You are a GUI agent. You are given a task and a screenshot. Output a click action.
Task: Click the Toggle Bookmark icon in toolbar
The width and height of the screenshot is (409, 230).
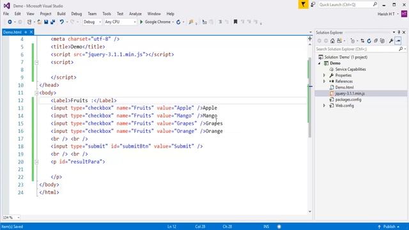coord(235,22)
